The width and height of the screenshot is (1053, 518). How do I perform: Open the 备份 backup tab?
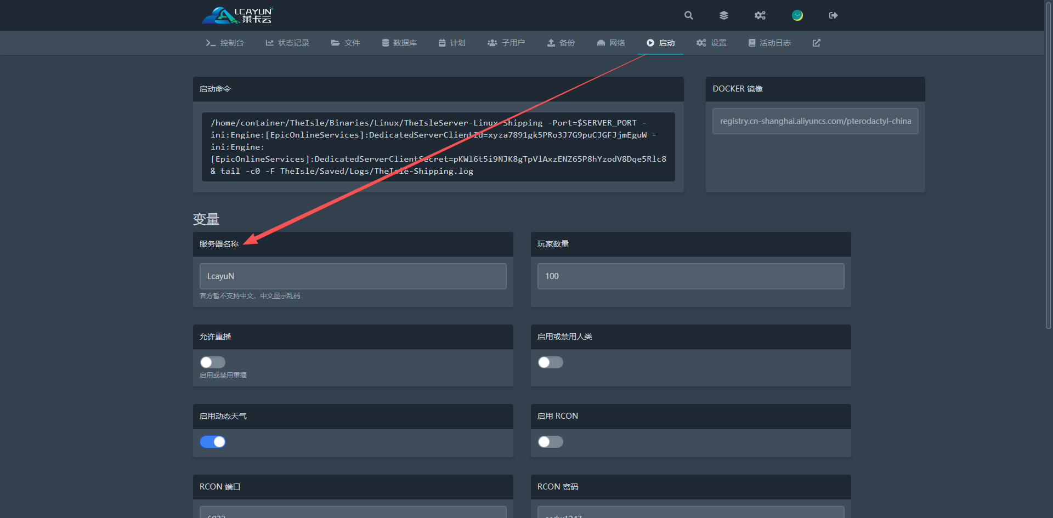(x=561, y=43)
